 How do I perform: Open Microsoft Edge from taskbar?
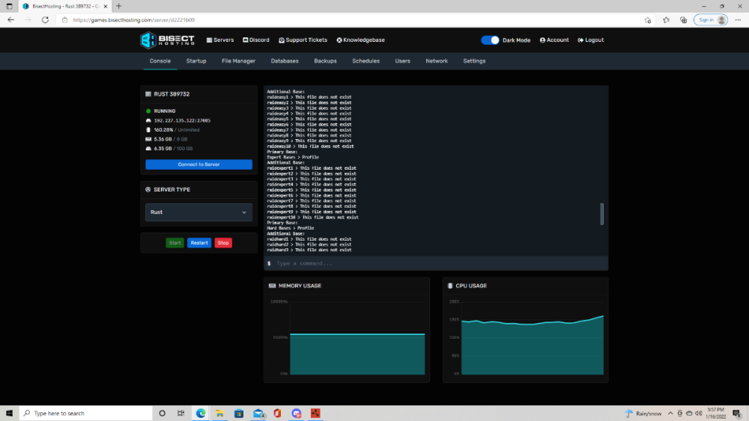click(x=201, y=414)
